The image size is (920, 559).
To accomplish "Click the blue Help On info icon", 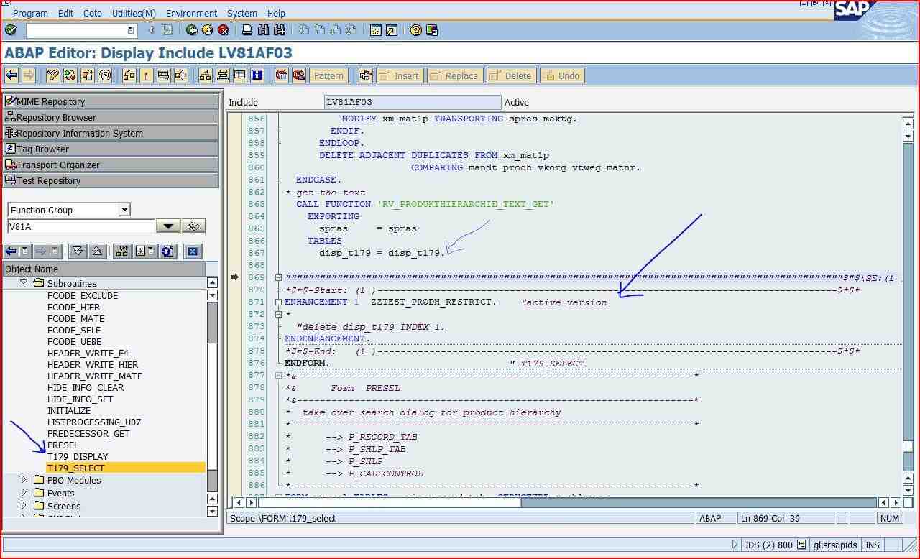I will tap(257, 75).
